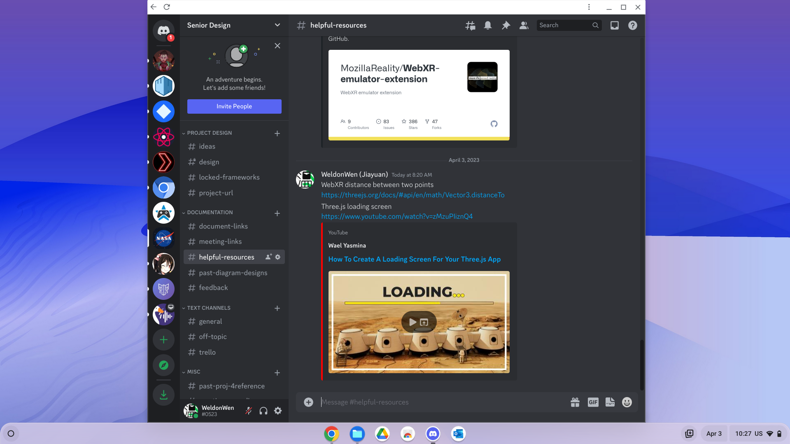Open notification settings bell icon

pos(488,26)
